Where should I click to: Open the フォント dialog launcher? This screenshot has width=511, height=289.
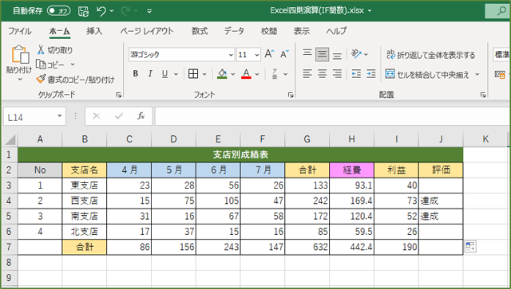click(291, 95)
